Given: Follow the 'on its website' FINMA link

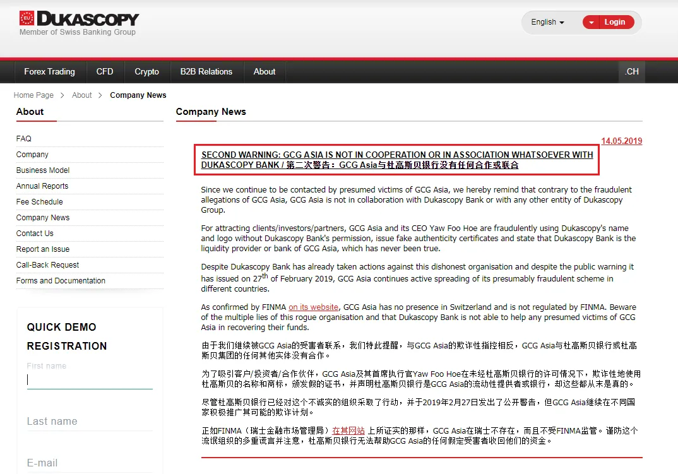Looking at the screenshot, I should tap(314, 307).
